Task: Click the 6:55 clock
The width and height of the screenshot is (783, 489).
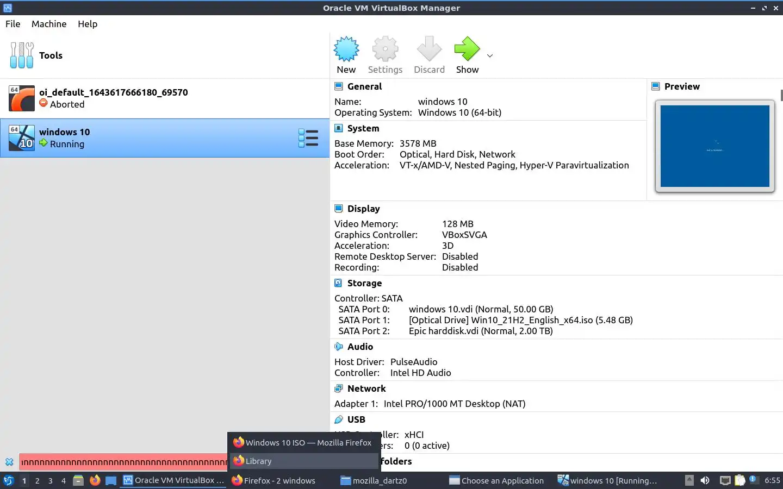Action: click(x=772, y=480)
